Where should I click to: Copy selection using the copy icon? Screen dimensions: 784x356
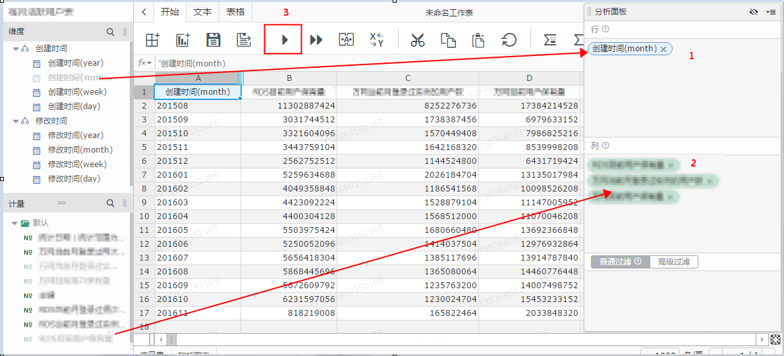click(x=447, y=40)
